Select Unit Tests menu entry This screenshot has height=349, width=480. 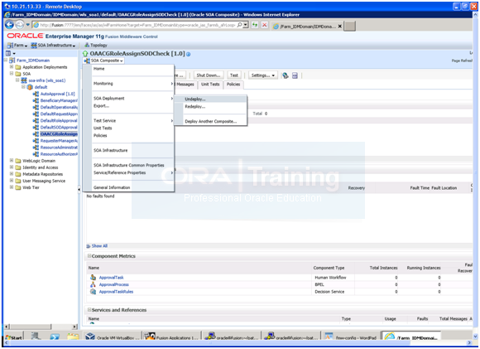[103, 128]
